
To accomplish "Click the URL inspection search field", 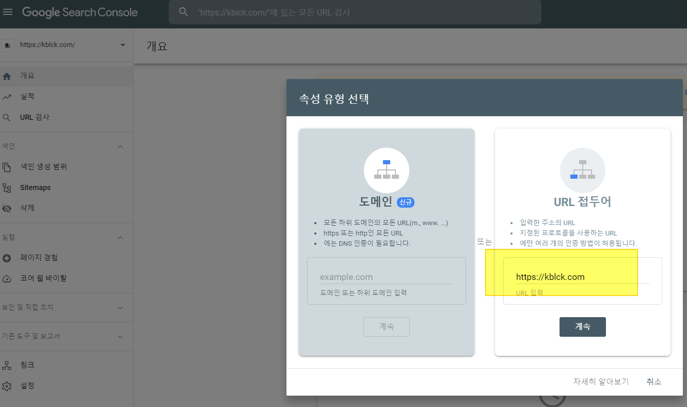I will pyautogui.click(x=355, y=12).
